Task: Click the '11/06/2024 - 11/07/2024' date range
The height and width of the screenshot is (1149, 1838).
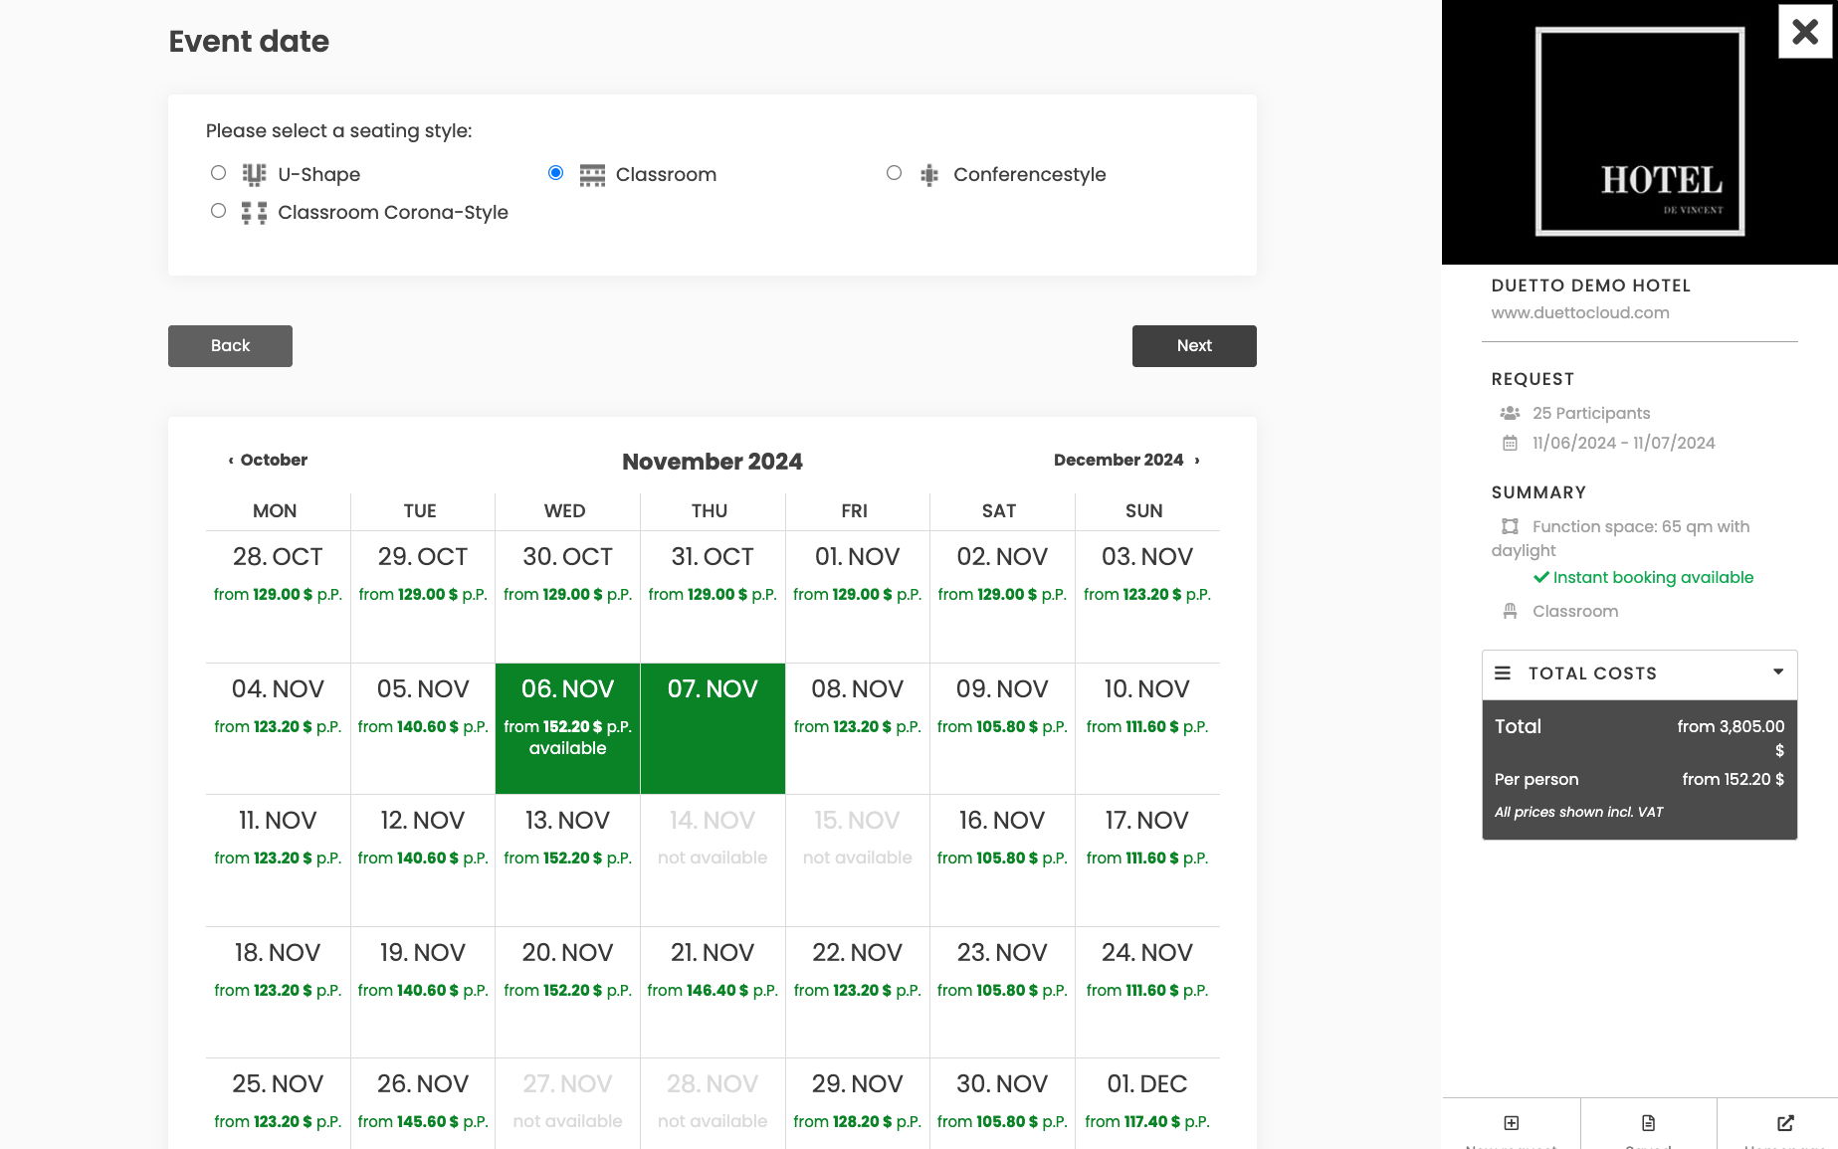Action: click(x=1624, y=443)
